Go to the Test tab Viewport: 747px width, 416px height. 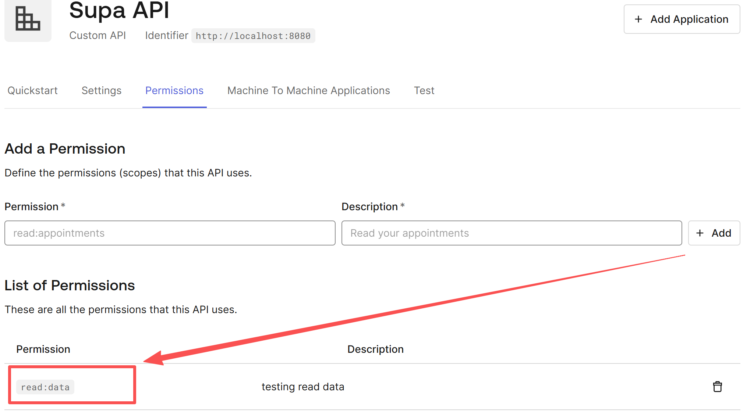(424, 90)
